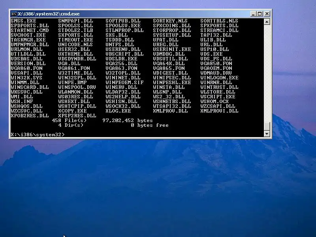Image resolution: width=316 pixels, height=237 pixels.
Task: Click WINSPOOL.DRV file name
Action: (x=77, y=87)
